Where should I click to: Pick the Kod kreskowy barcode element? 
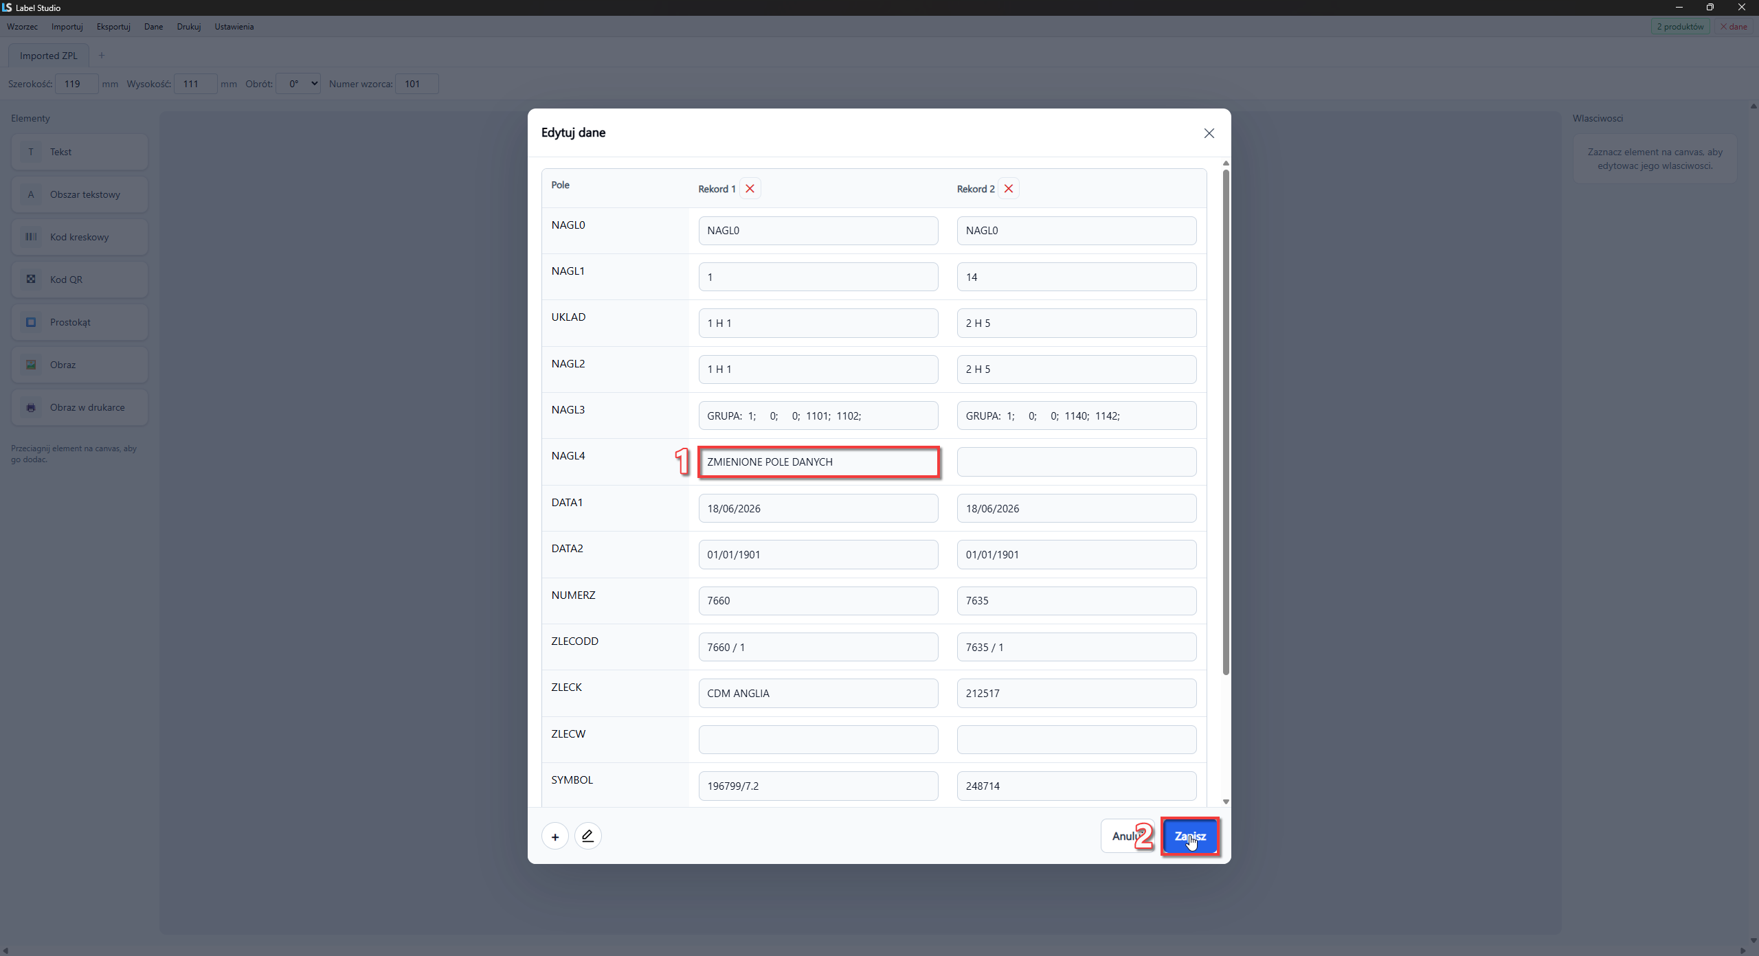pos(80,237)
